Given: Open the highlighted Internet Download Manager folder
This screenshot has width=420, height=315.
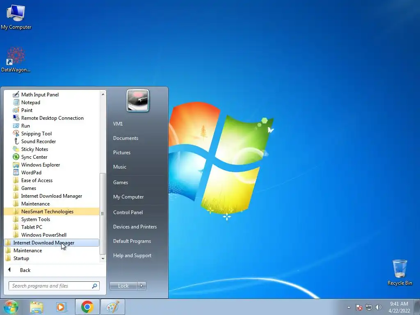Looking at the screenshot, I should click(51, 243).
